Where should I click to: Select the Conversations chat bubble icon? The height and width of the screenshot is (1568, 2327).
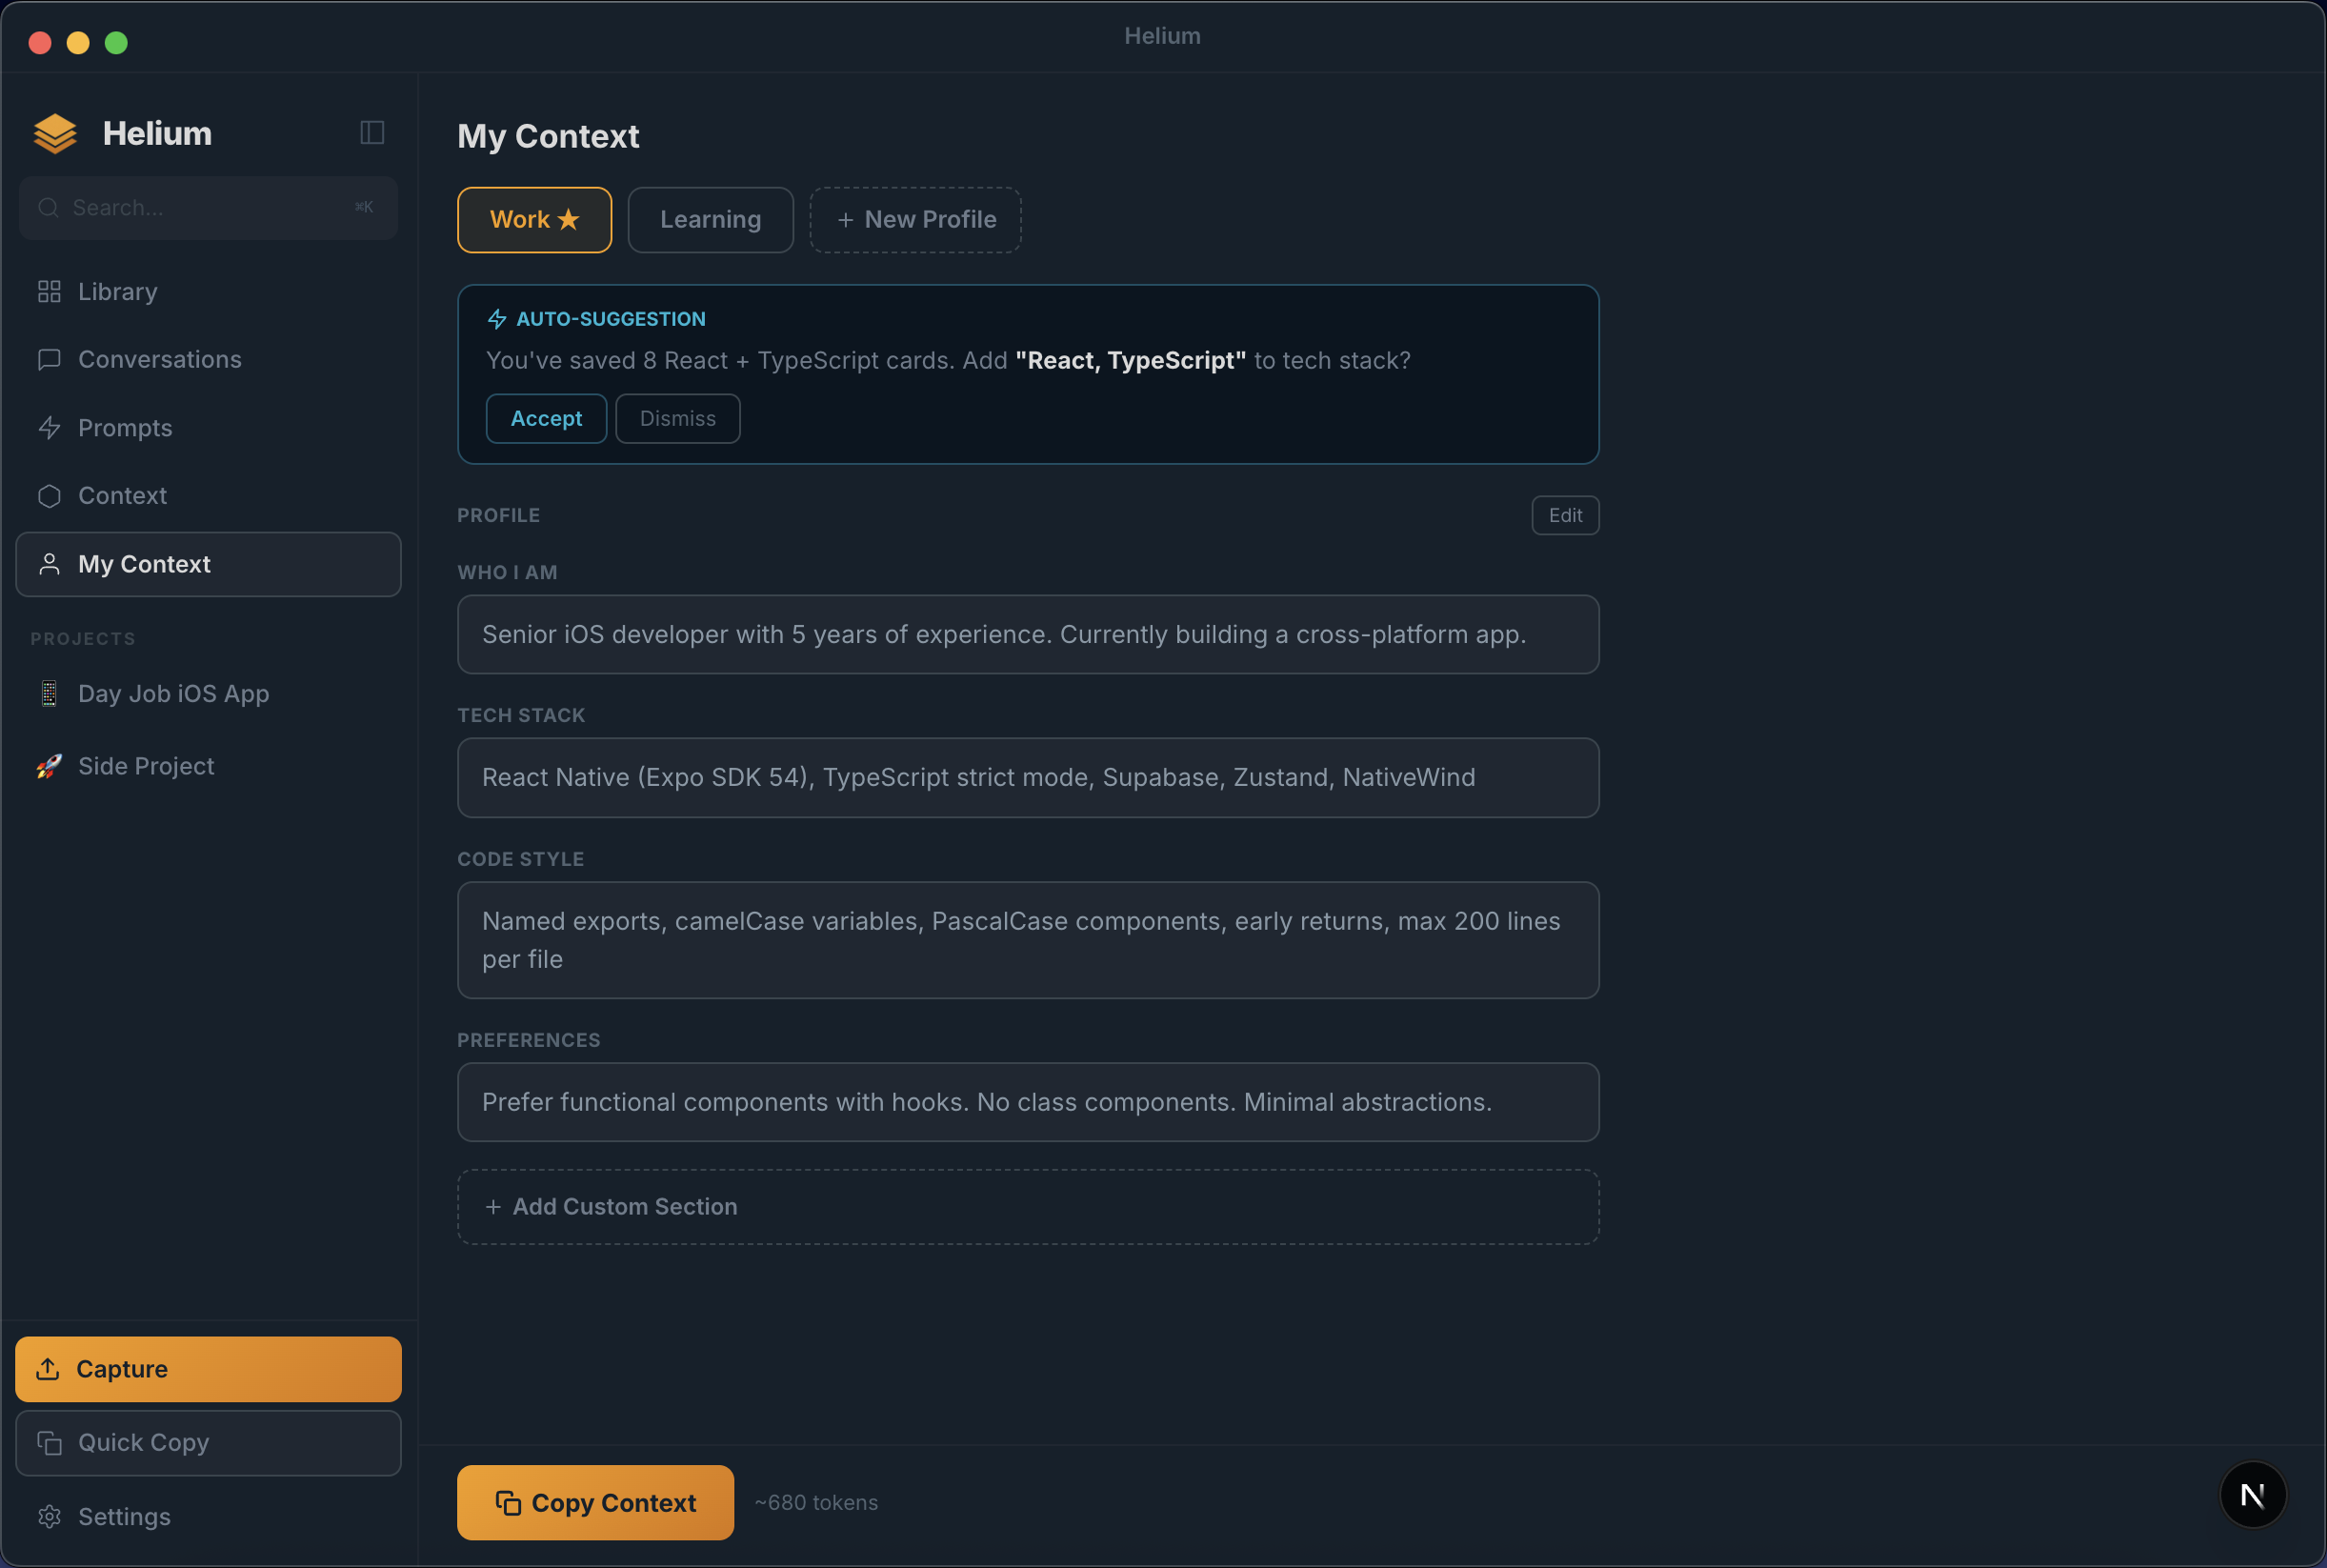click(48, 359)
